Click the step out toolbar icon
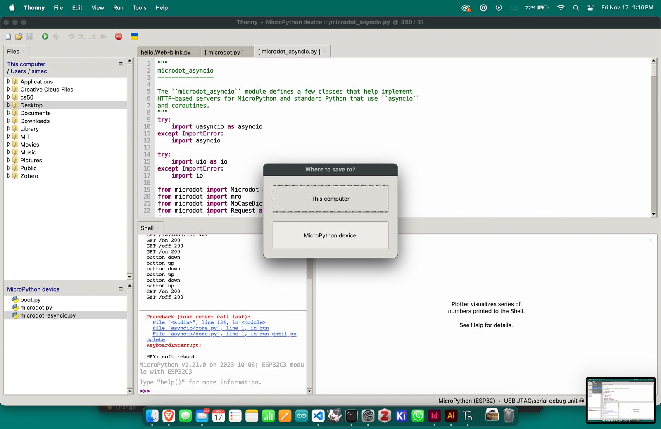Image resolution: width=661 pixels, height=429 pixels. pos(93,37)
